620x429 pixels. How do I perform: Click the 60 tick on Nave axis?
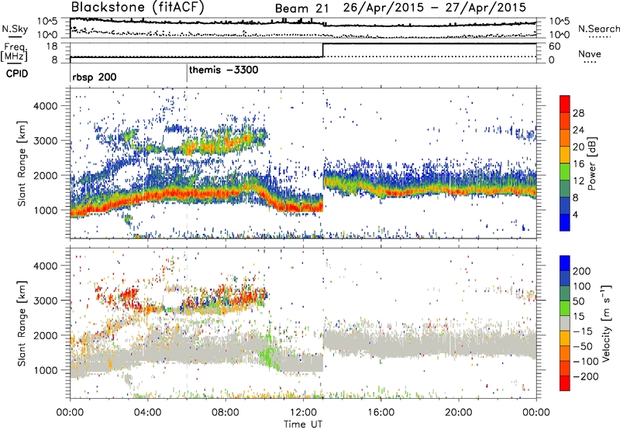[x=554, y=46]
